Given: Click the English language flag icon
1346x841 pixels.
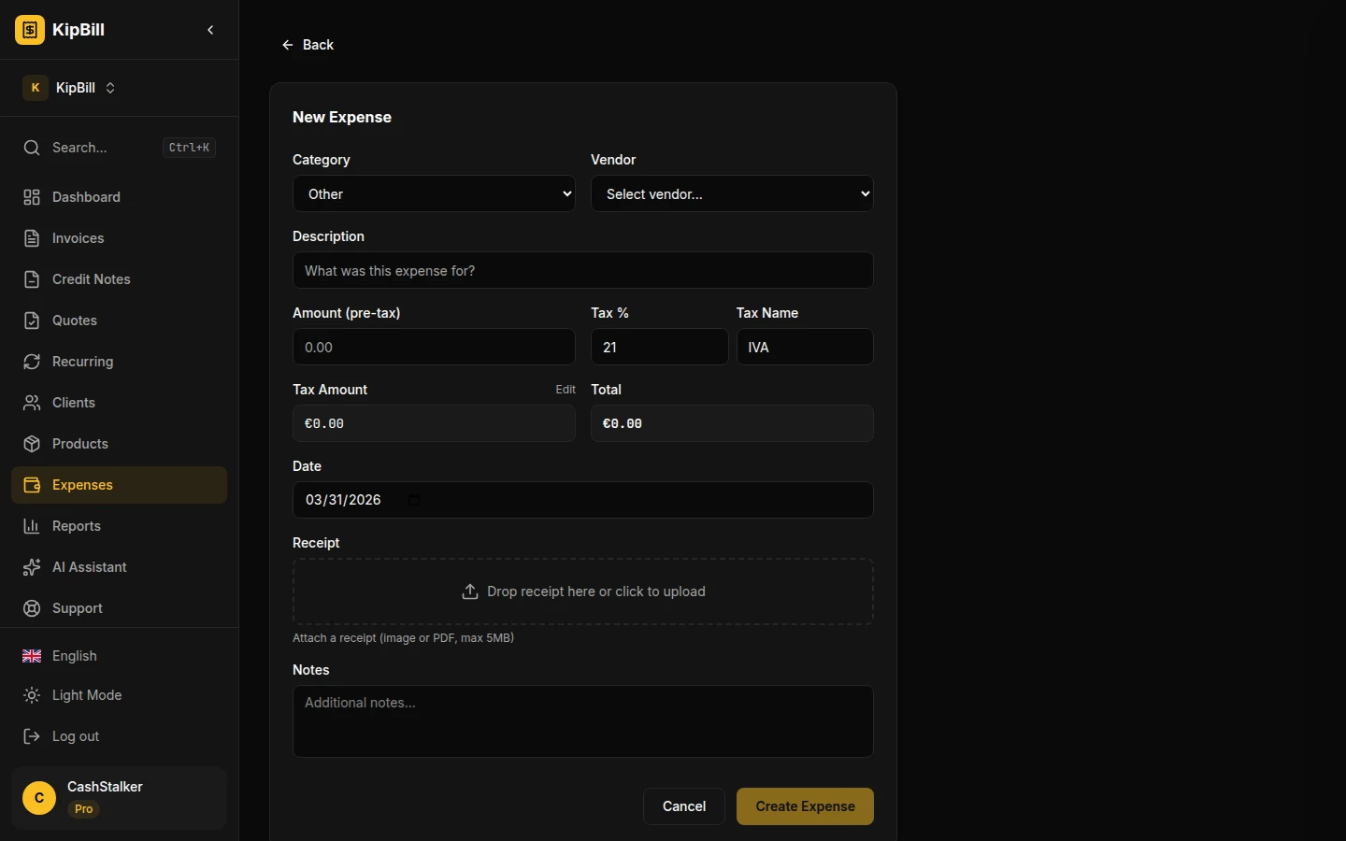Looking at the screenshot, I should click(x=32, y=656).
